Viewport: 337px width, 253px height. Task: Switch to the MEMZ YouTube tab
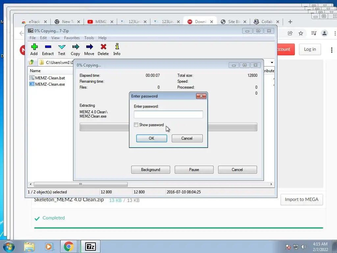pos(101,22)
